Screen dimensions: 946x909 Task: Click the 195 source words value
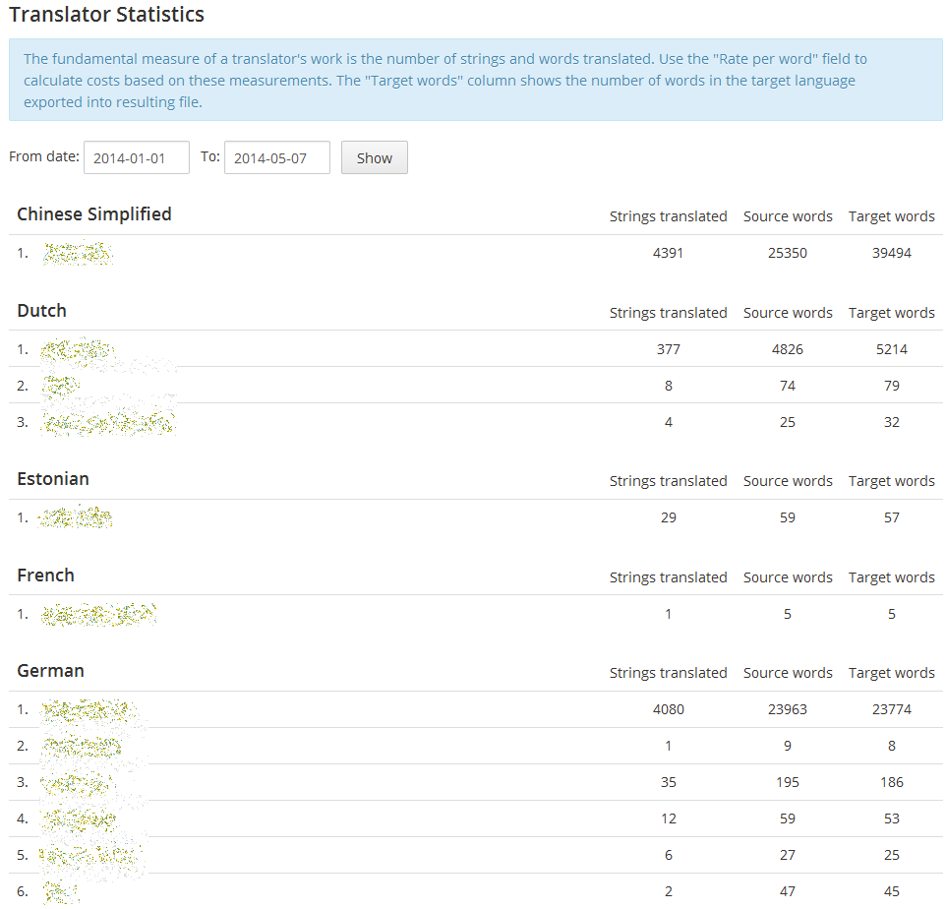pyautogui.click(x=788, y=782)
